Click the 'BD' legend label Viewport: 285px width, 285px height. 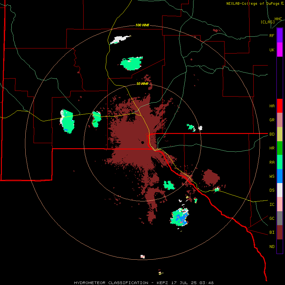[x=272, y=134]
